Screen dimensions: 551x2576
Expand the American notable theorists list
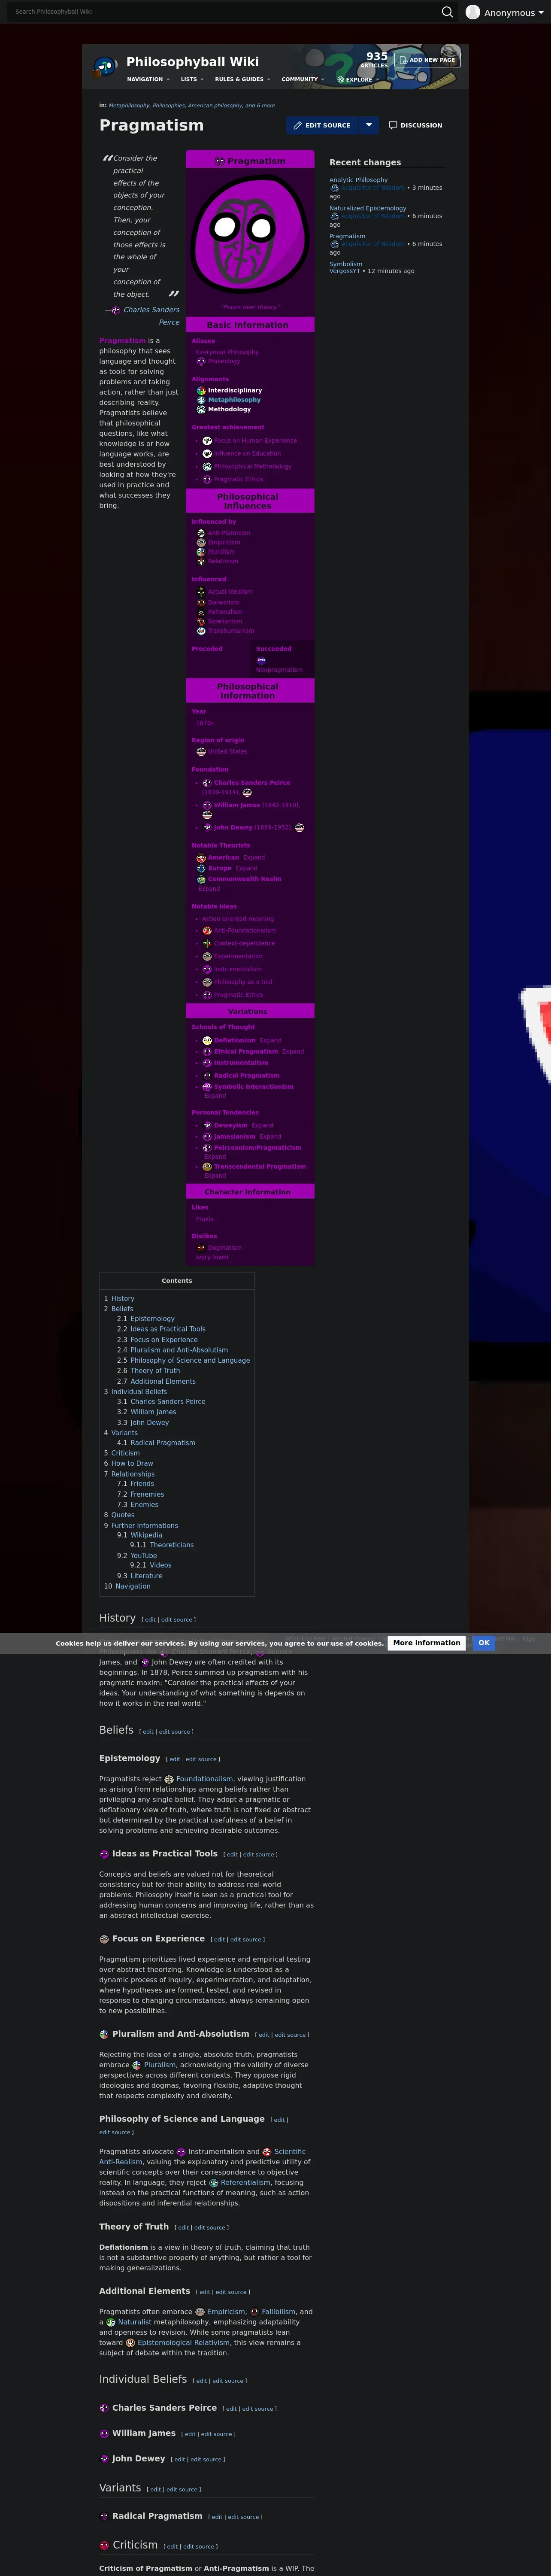[254, 857]
